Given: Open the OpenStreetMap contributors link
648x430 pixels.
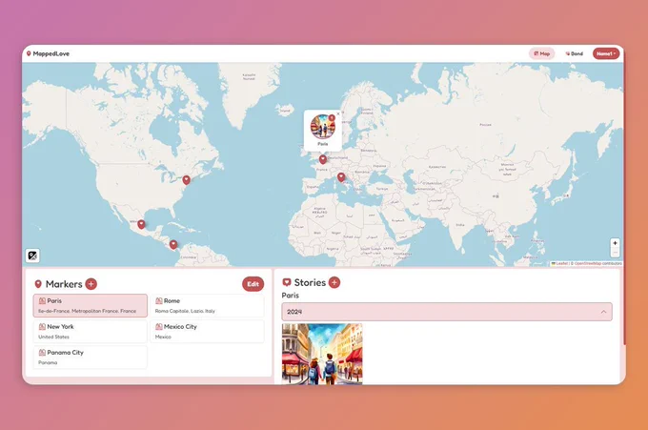Looking at the screenshot, I should 597,263.
